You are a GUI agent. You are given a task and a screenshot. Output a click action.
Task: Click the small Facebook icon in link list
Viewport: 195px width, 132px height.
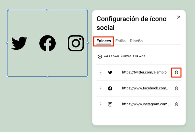(110, 88)
